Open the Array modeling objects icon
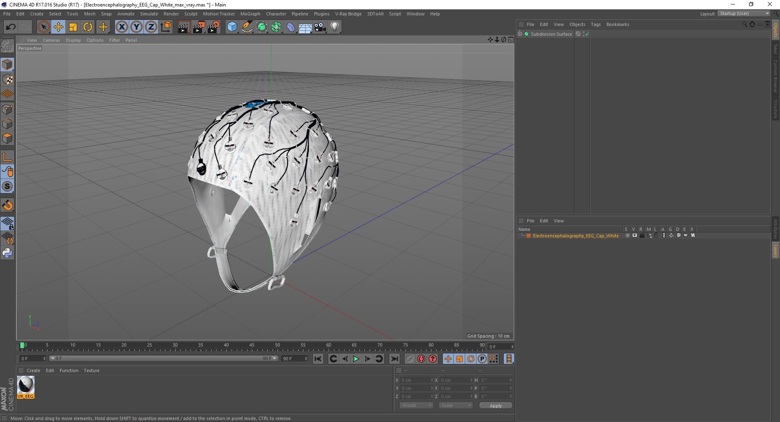The image size is (780, 422). point(276,27)
